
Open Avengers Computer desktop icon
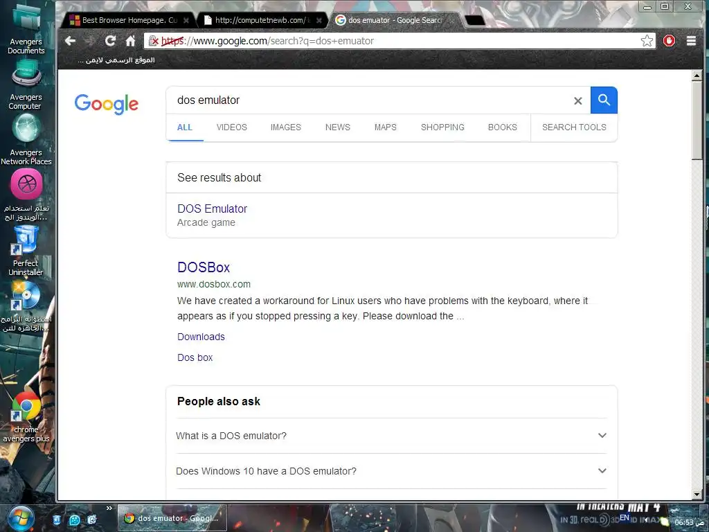(26, 85)
